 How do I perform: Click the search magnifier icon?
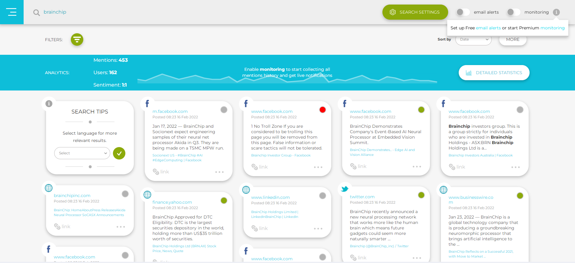coord(37,12)
